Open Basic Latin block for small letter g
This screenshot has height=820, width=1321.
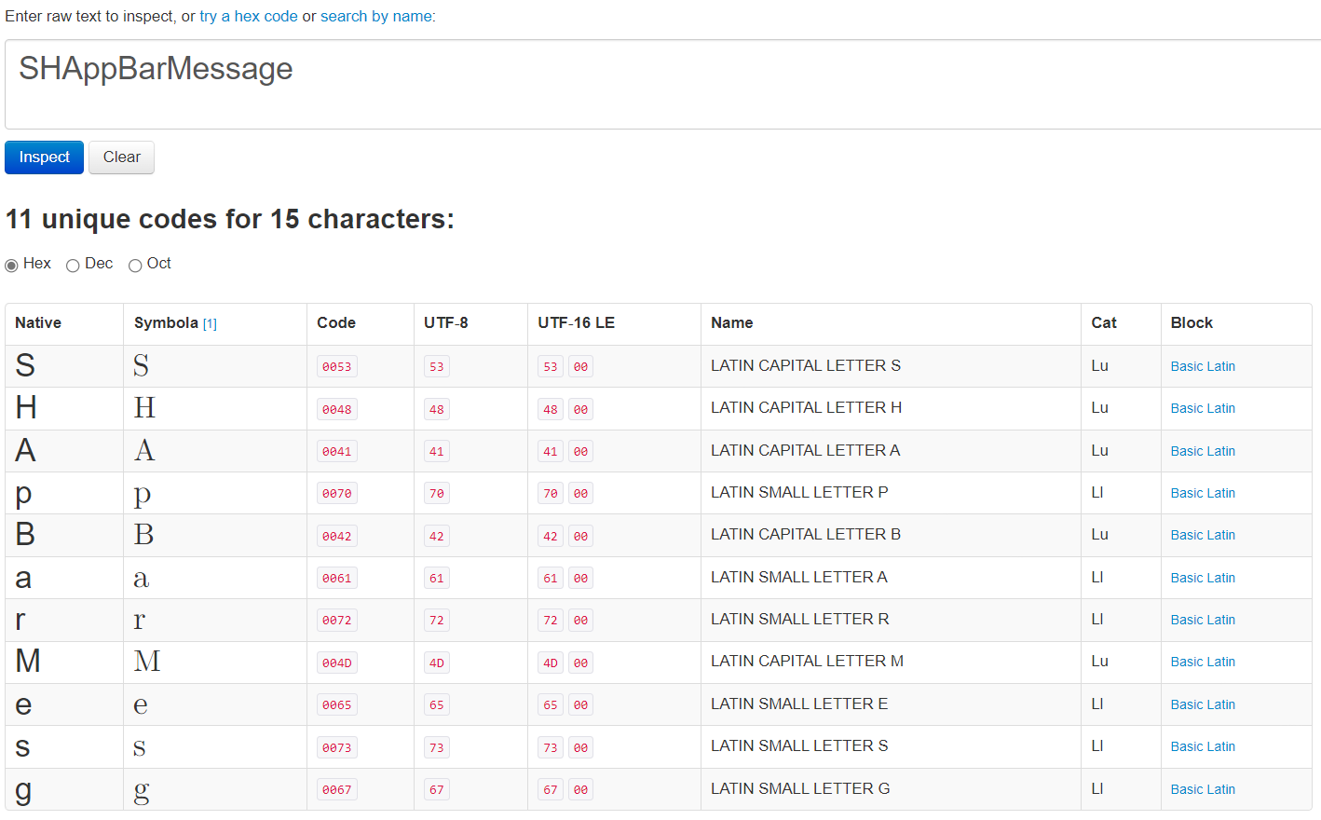(x=1203, y=789)
